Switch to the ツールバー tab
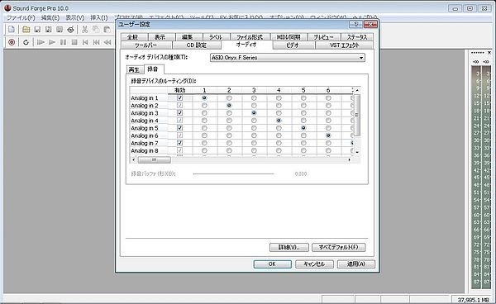 pyautogui.click(x=145, y=45)
